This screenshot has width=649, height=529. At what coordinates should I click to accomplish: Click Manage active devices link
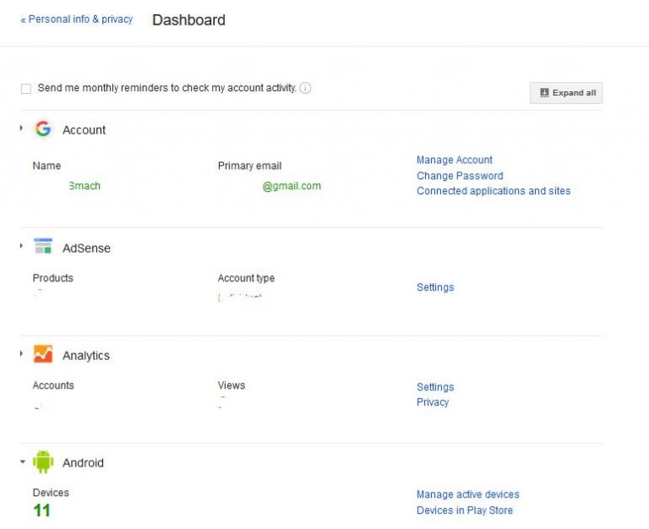tap(468, 494)
